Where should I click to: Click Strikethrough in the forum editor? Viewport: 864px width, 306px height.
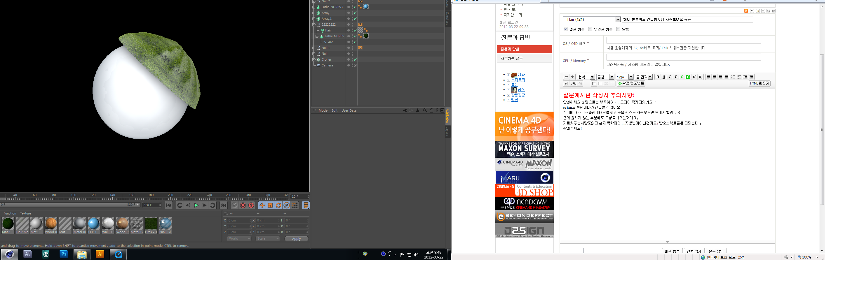676,77
